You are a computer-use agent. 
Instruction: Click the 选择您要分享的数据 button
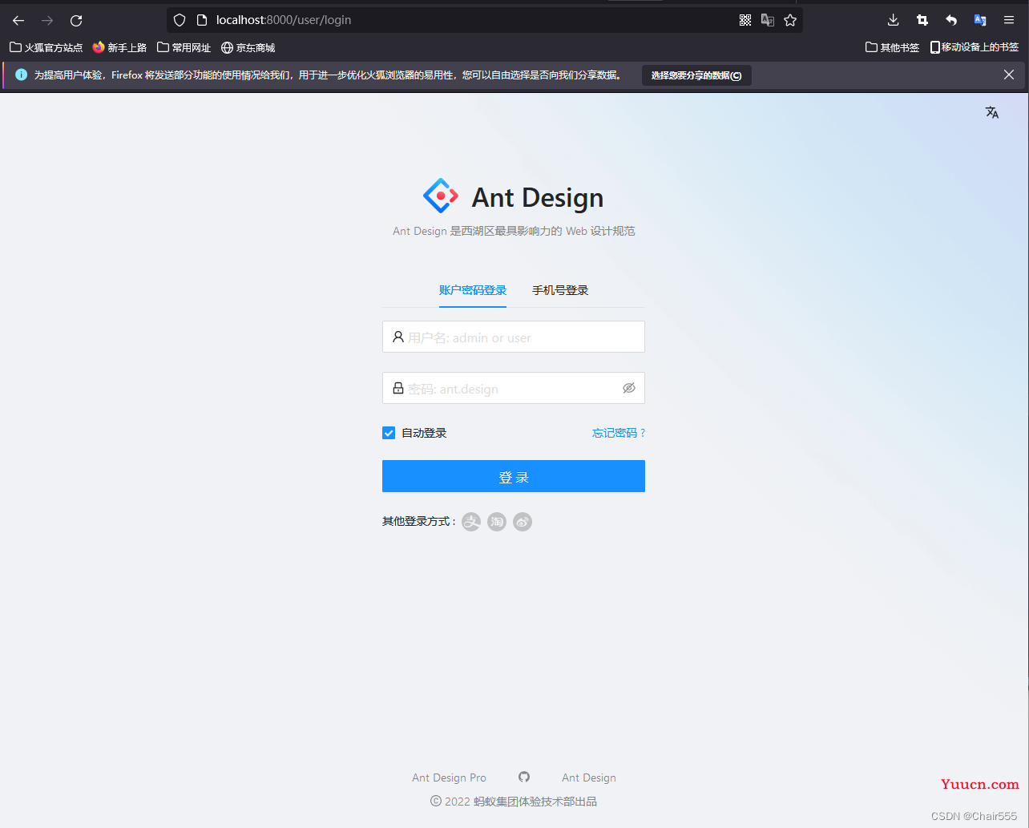coord(696,75)
